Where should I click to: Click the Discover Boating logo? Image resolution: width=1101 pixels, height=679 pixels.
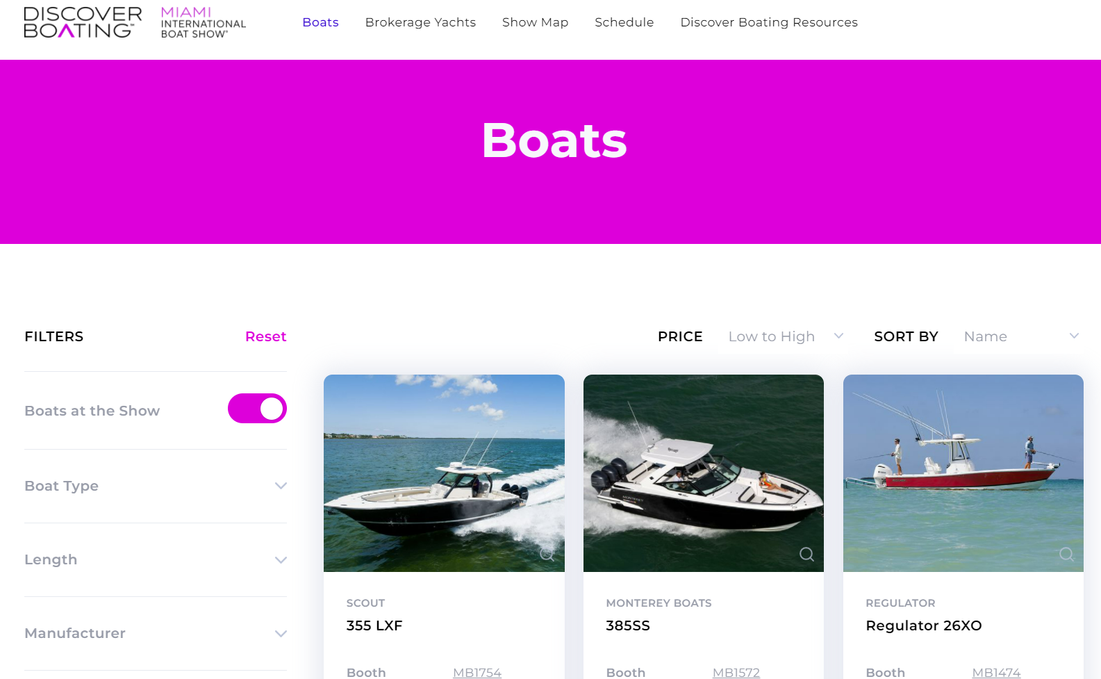click(83, 22)
